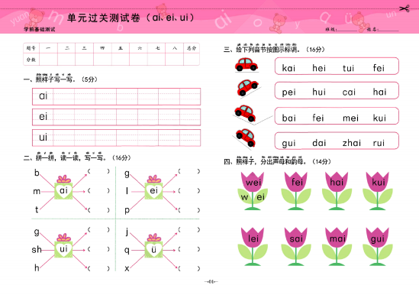
Task: Click the syllable cai in the second box
Action: point(349,92)
